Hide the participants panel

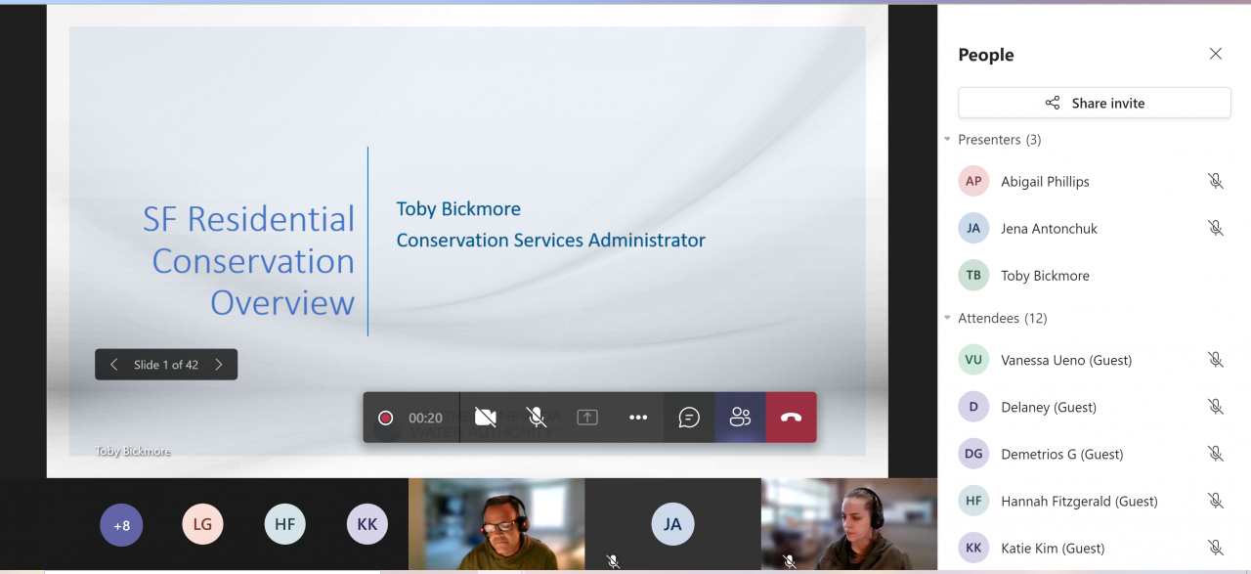[740, 418]
